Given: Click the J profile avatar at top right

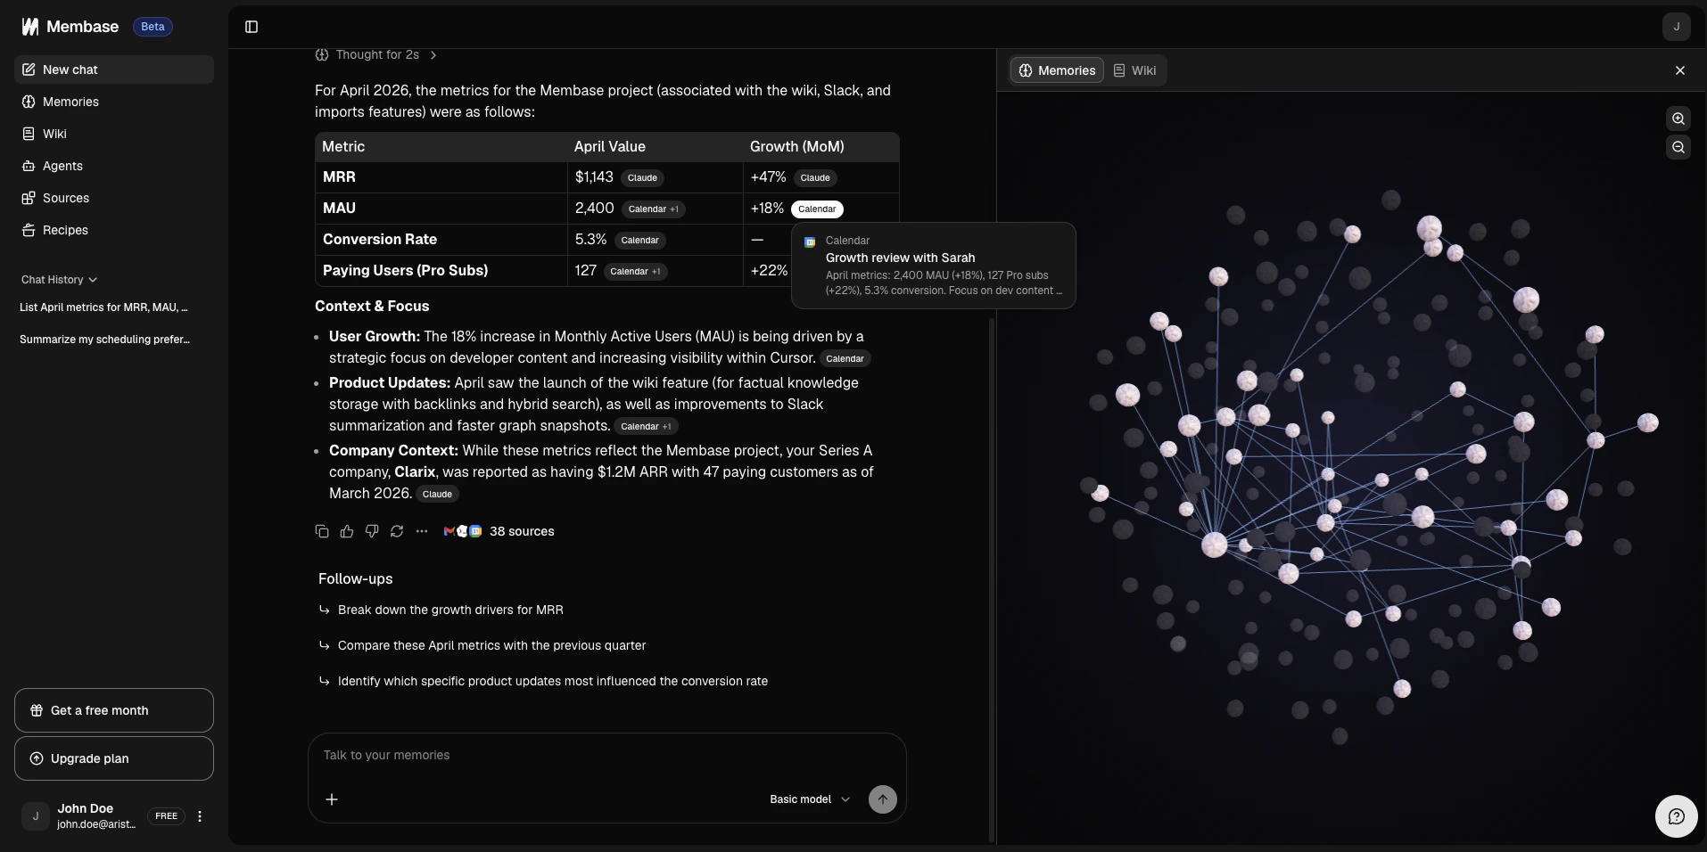Looking at the screenshot, I should 1677,27.
